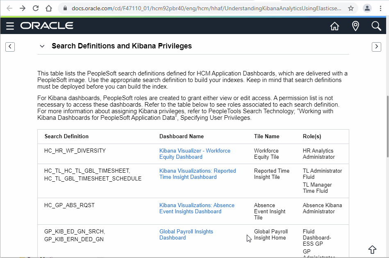Reload the browser page
The image size is (389, 258).
pyautogui.click(x=36, y=8)
